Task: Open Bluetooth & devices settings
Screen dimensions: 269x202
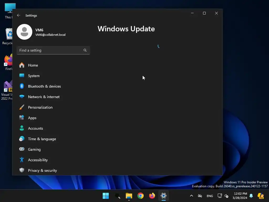Action: click(53, 86)
